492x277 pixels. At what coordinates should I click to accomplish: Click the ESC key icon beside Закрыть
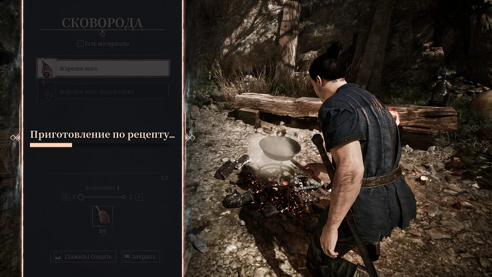[x=127, y=256]
